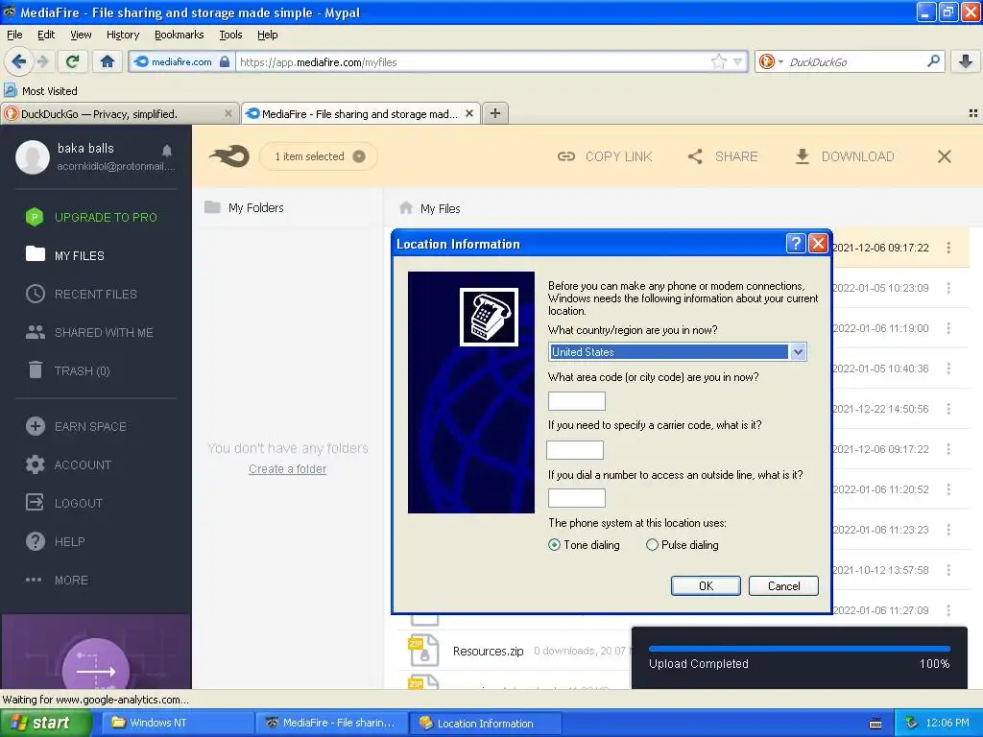983x737 pixels.
Task: Open the Bookmarks menu
Action: (x=179, y=35)
